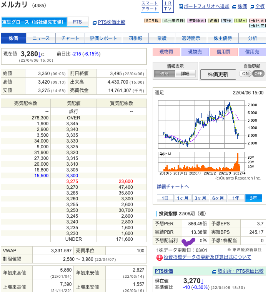This screenshot has width=268, height=292.
Task: Open the 株主優待 tab
Action: click(x=223, y=38)
